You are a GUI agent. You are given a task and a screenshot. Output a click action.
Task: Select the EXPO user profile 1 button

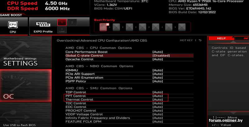click(62, 30)
